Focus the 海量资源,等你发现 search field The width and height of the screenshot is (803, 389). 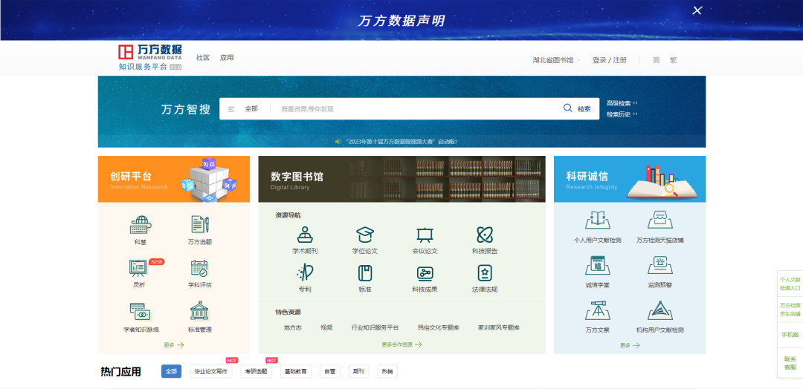[417, 109]
